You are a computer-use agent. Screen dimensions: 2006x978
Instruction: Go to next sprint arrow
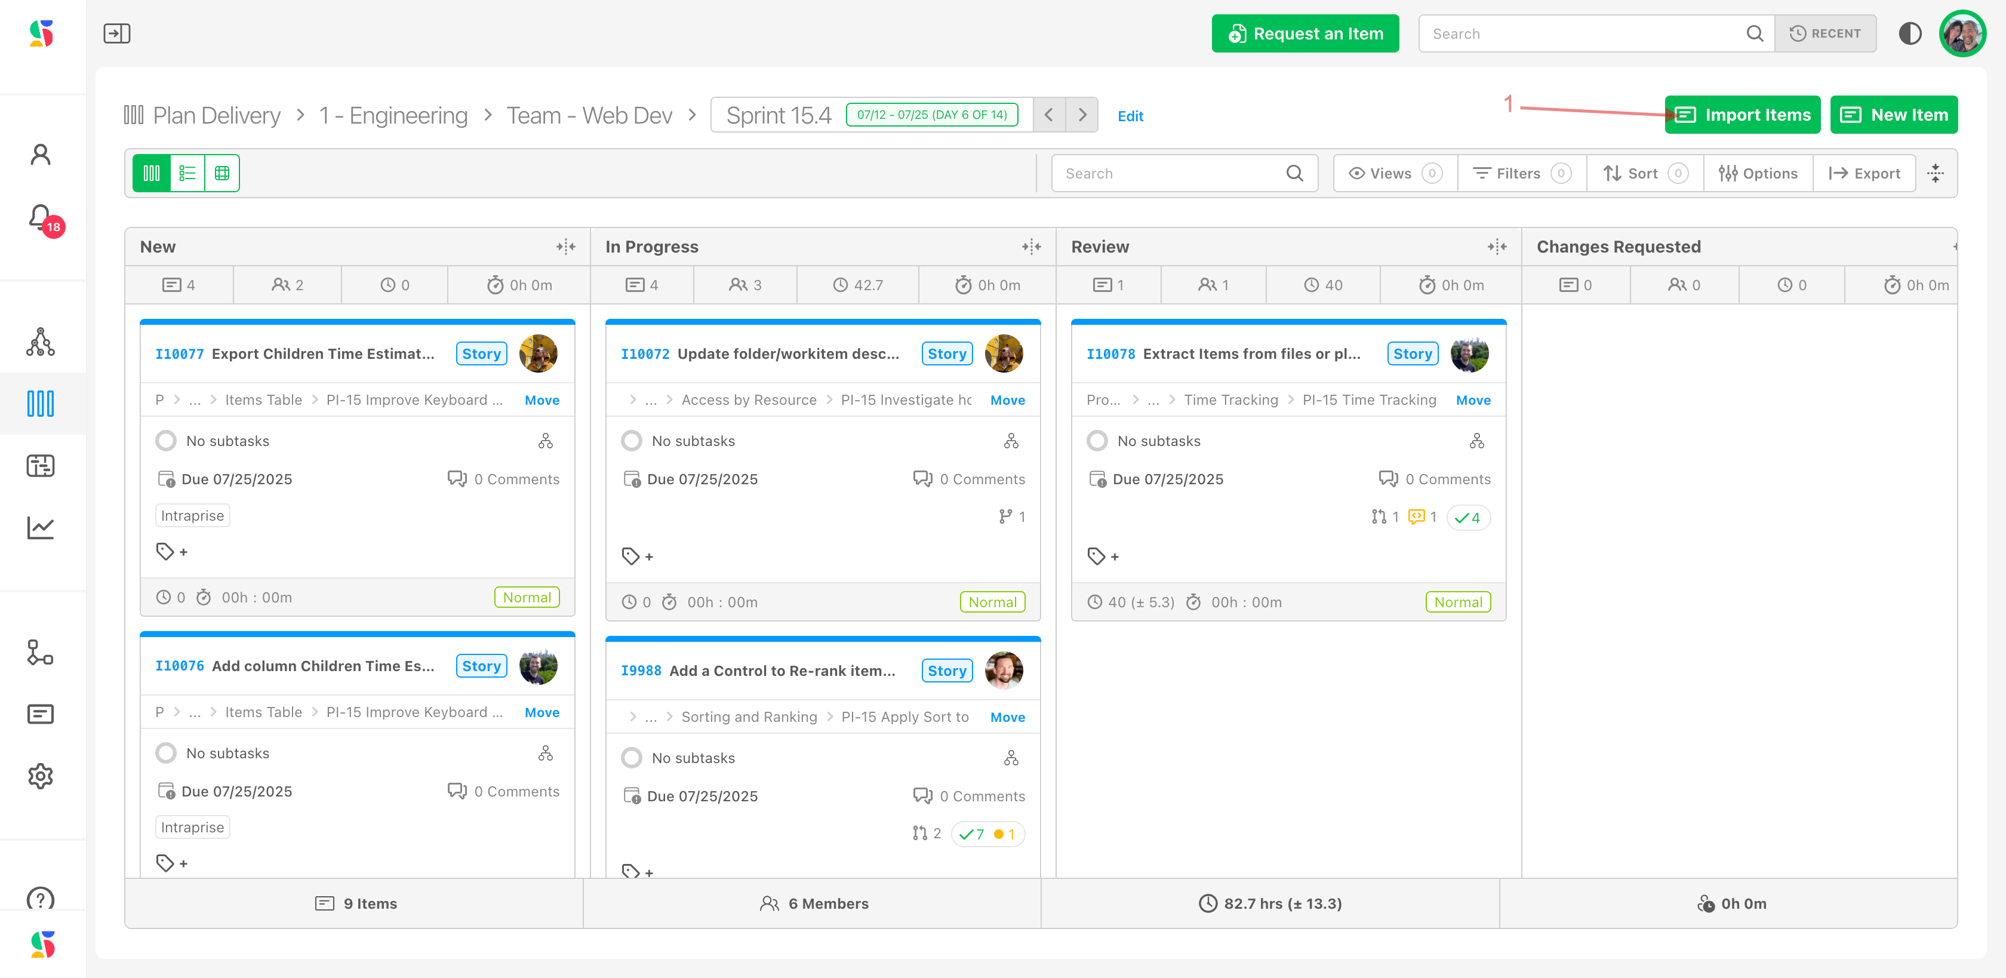[1082, 115]
